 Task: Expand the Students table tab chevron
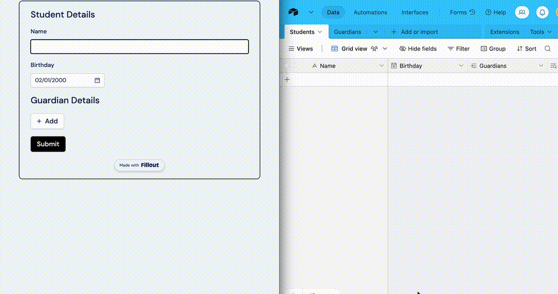[320, 32]
